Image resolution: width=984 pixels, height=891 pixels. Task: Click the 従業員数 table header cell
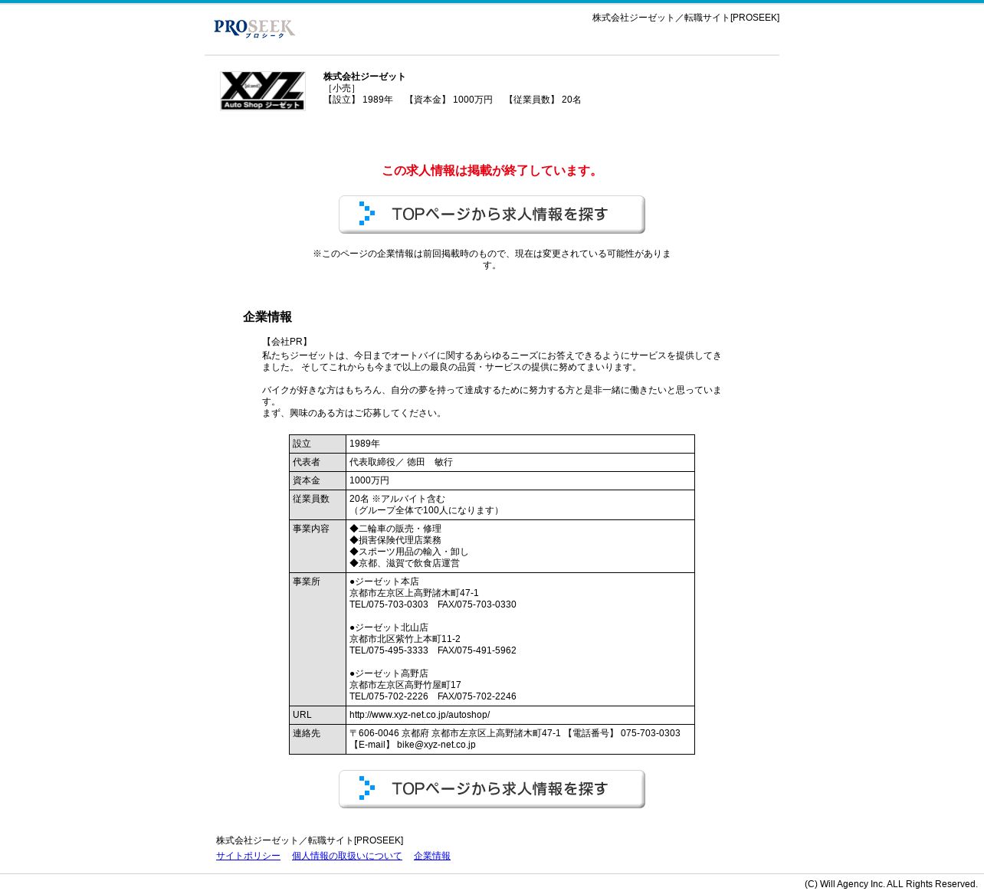point(317,505)
